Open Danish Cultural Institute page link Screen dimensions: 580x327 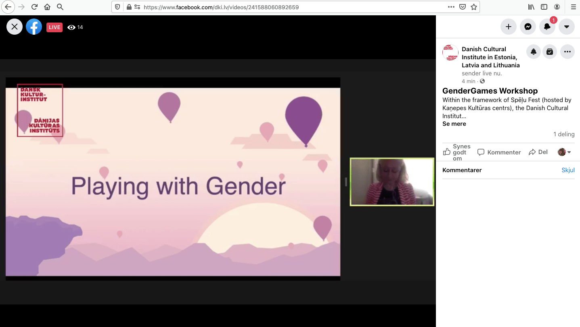(490, 57)
